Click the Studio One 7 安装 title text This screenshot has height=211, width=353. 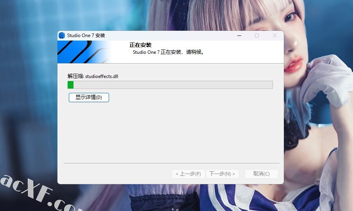[86, 35]
